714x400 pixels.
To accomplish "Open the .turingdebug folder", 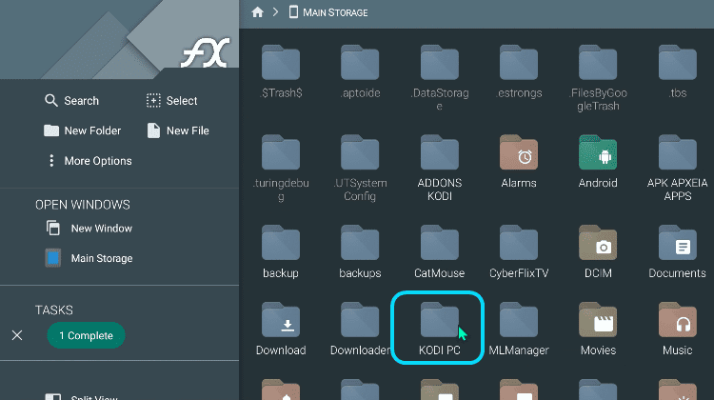I will pyautogui.click(x=281, y=169).
